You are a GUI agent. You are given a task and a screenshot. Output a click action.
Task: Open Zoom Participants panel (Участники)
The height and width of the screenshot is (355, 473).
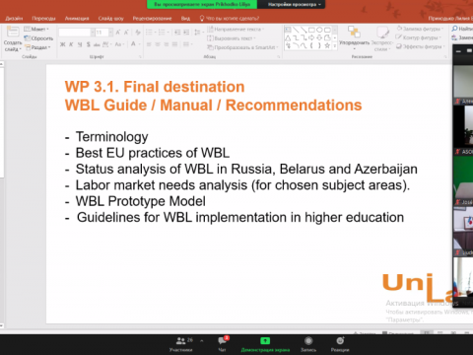181,344
